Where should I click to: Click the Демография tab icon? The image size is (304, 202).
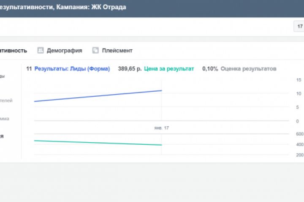click(x=41, y=50)
